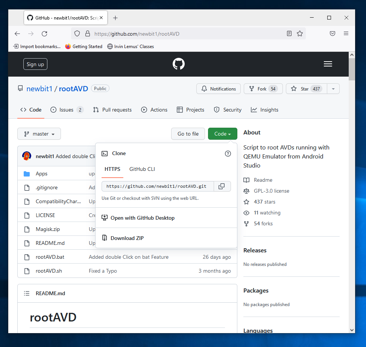The image size is (366, 347).
Task: Toggle Firefox reader view icon
Action: coord(289,33)
